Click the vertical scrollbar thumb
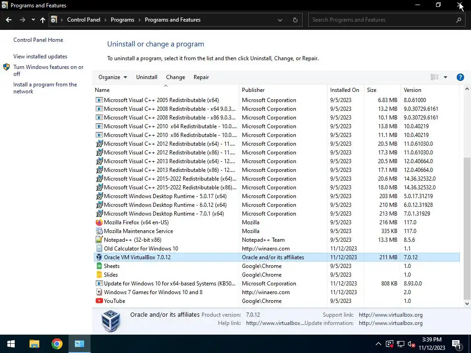 (x=467, y=228)
